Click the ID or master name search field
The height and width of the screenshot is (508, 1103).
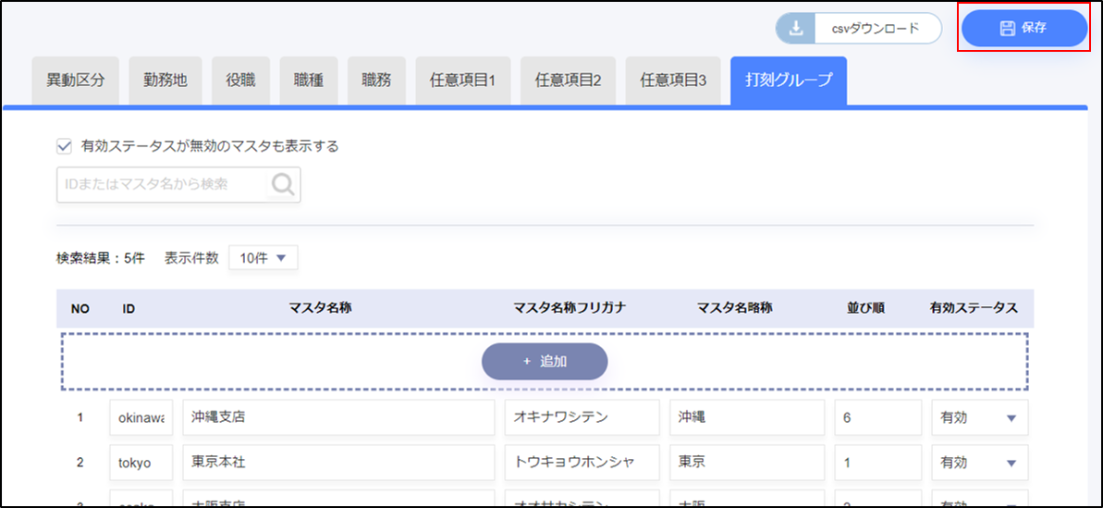click(x=162, y=185)
